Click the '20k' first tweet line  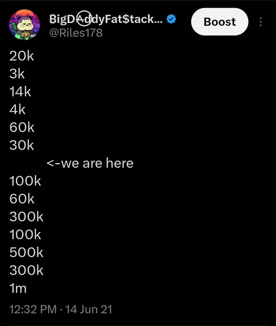[22, 56]
